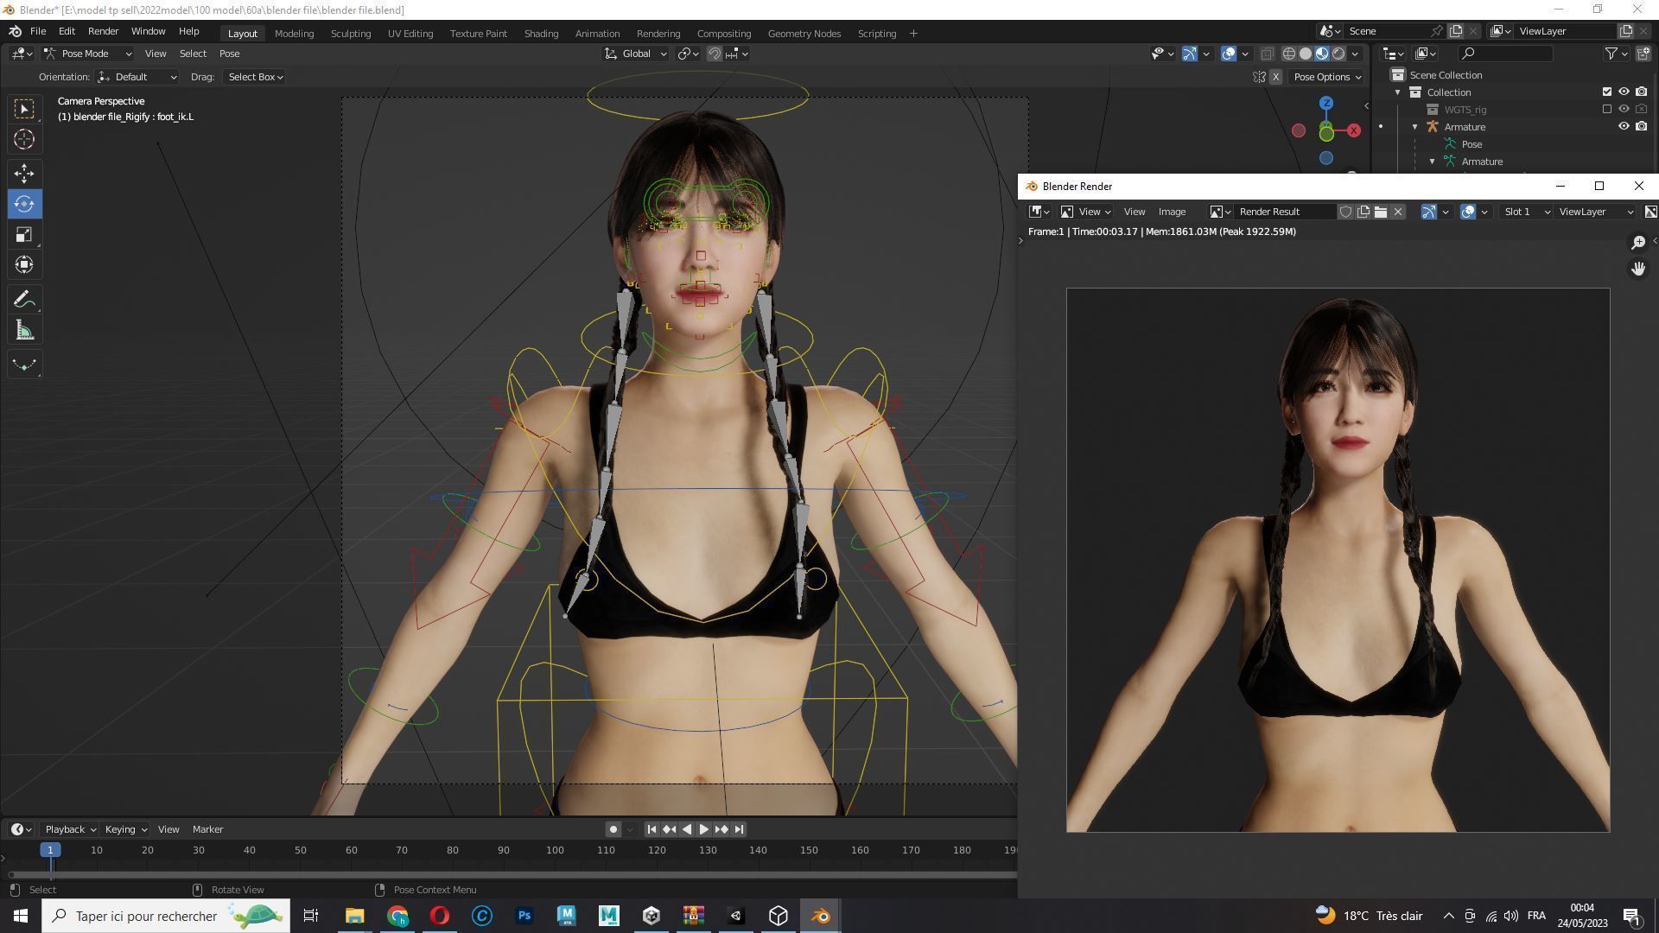Select the Transform tool
The width and height of the screenshot is (1659, 933).
pos(23,265)
